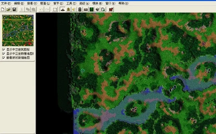Undo the last action with the toolbar arrow

tap(41, 9)
